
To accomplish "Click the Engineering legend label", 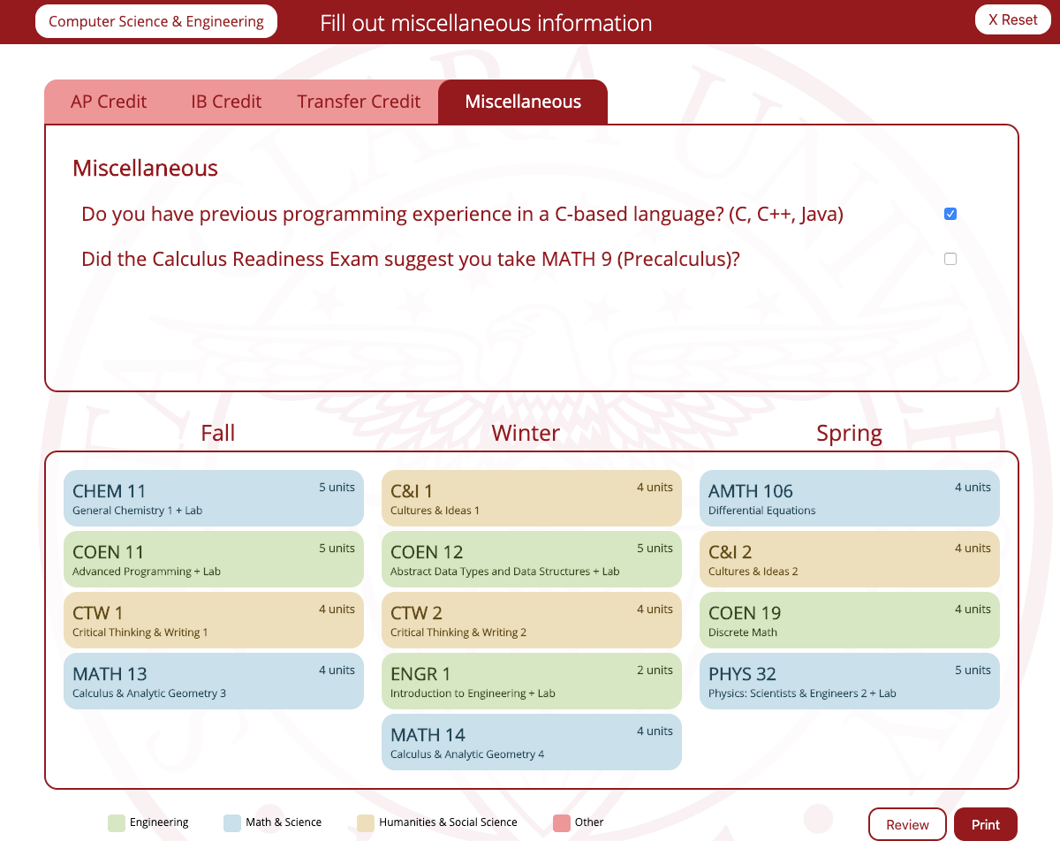I will [159, 822].
